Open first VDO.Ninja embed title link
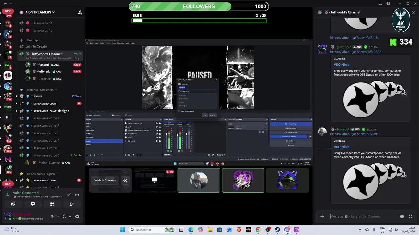Viewport: 419px width, 235px height. coord(341,65)
